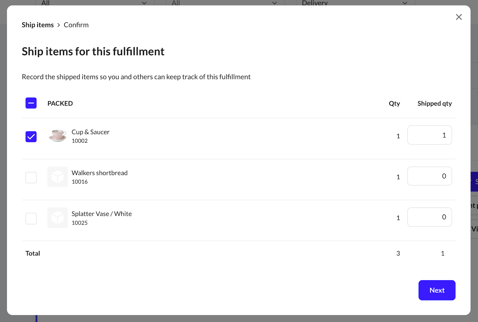Click the Cup & Saucer item name
Screen dimensions: 478x322
pos(90,132)
